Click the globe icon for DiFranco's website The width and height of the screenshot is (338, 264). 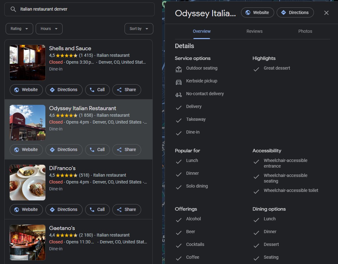pyautogui.click(x=17, y=210)
